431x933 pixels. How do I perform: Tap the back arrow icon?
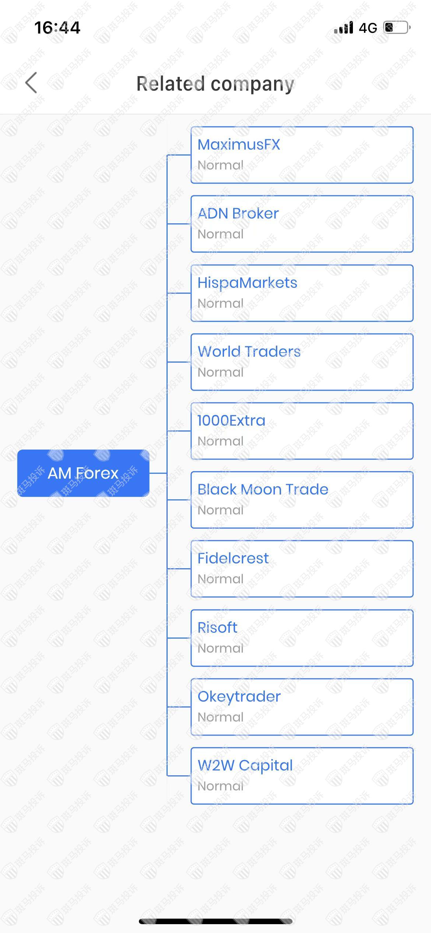coord(32,83)
